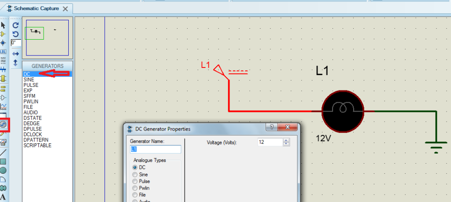Select the Pwlin analogue type option
Image resolution: width=451 pixels, height=202 pixels.
pos(135,188)
